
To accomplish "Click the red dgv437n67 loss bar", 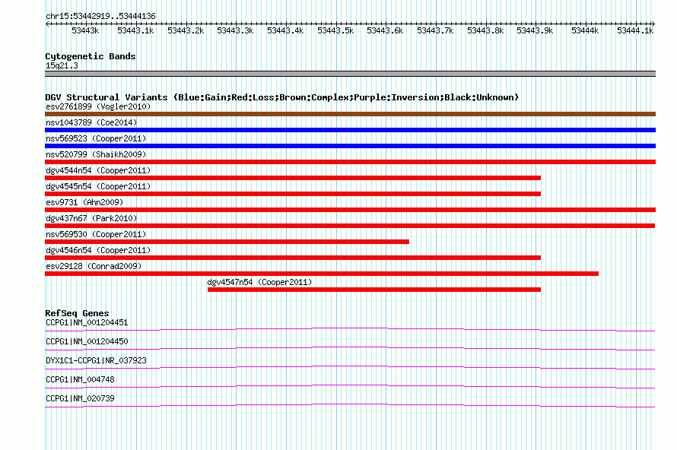I will pos(350,226).
